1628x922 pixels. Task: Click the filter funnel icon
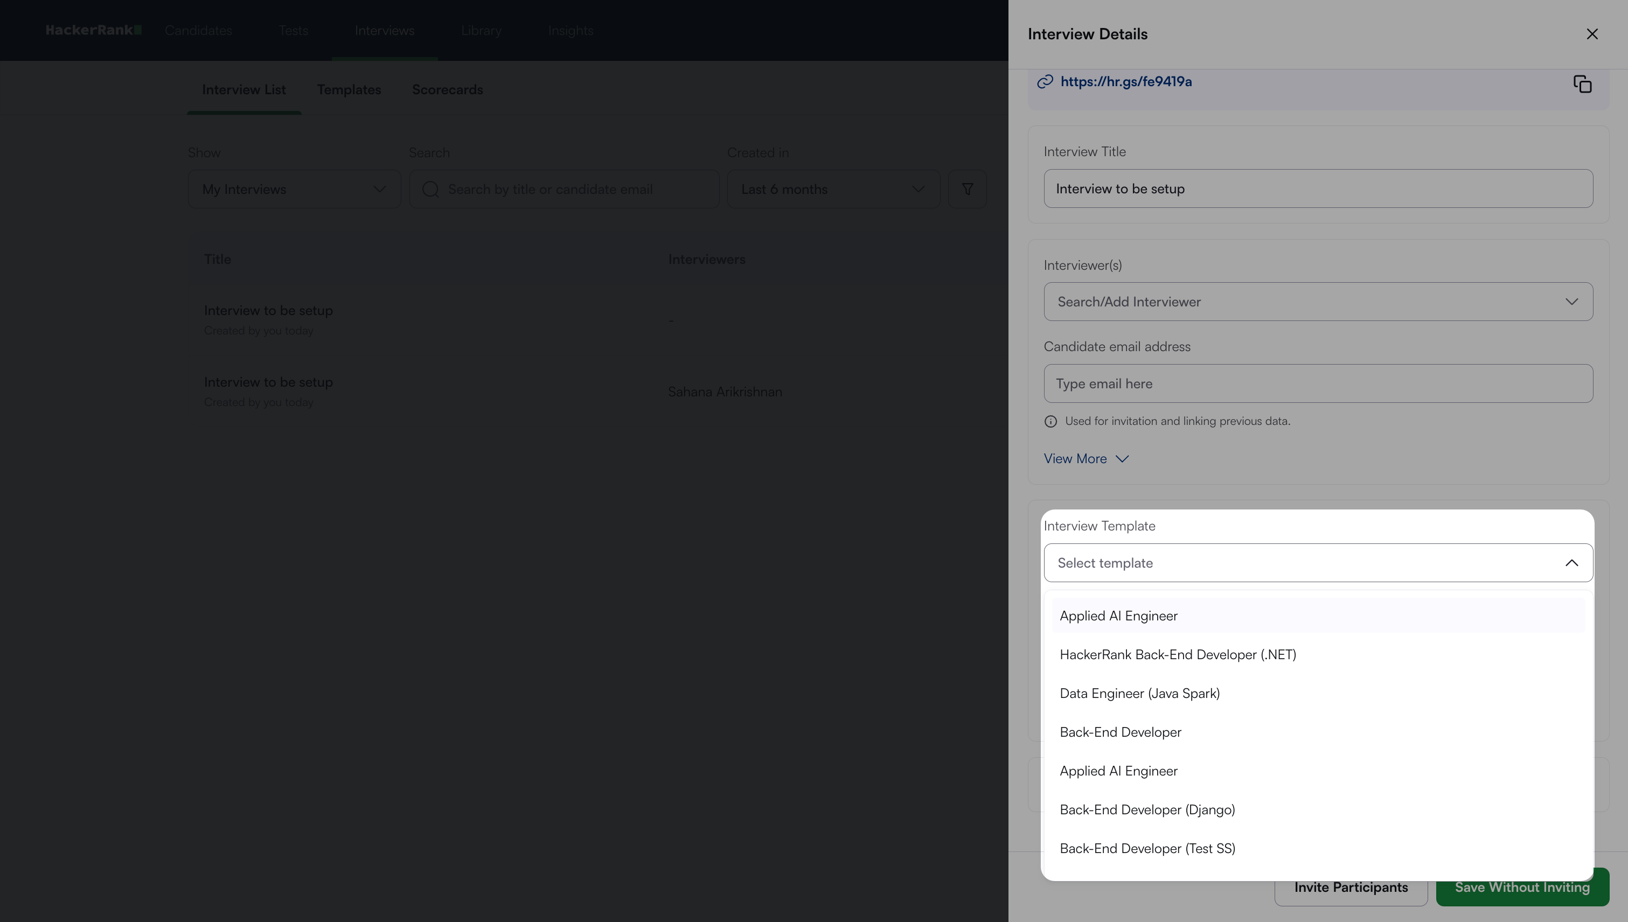click(966, 190)
